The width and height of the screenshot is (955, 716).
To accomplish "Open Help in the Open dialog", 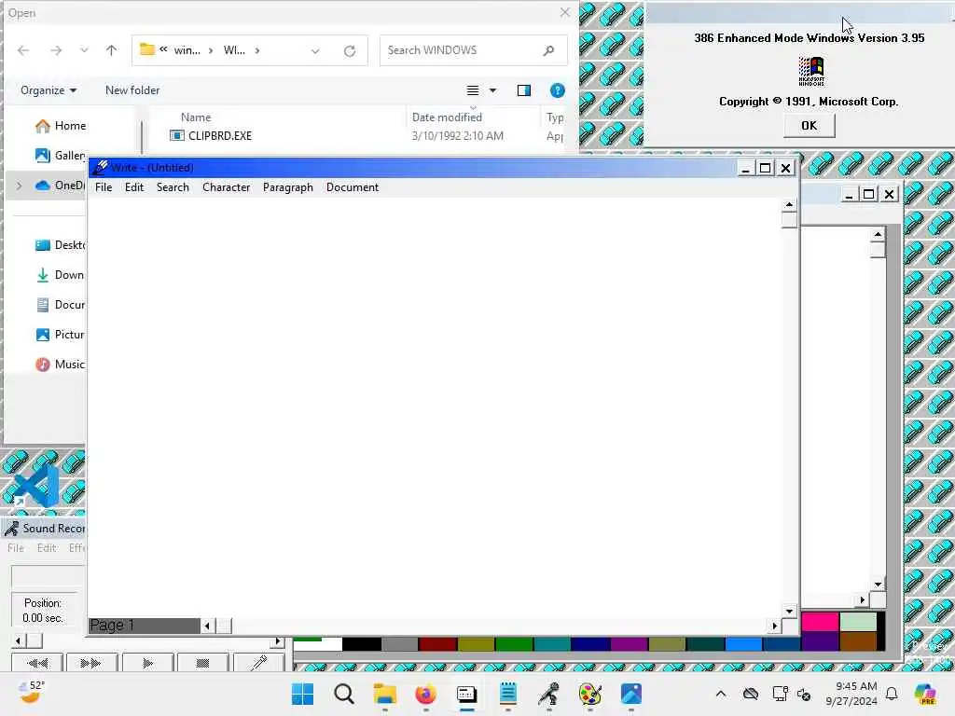I will point(558,90).
